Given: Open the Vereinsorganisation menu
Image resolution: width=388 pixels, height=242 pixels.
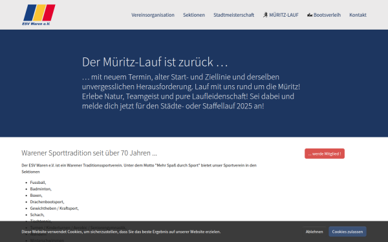Looking at the screenshot, I should (153, 15).
